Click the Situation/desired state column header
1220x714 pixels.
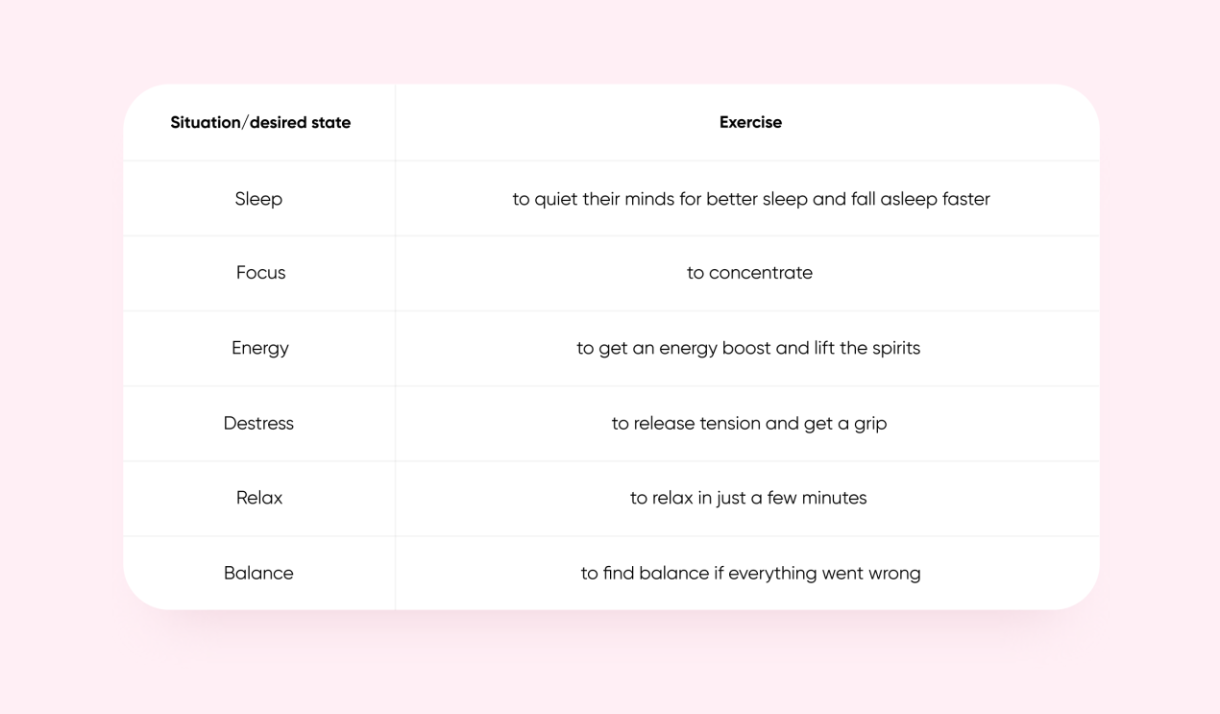pos(260,122)
